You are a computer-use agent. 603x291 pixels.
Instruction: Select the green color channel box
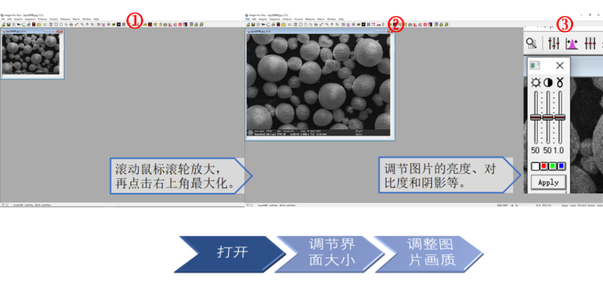click(x=553, y=166)
